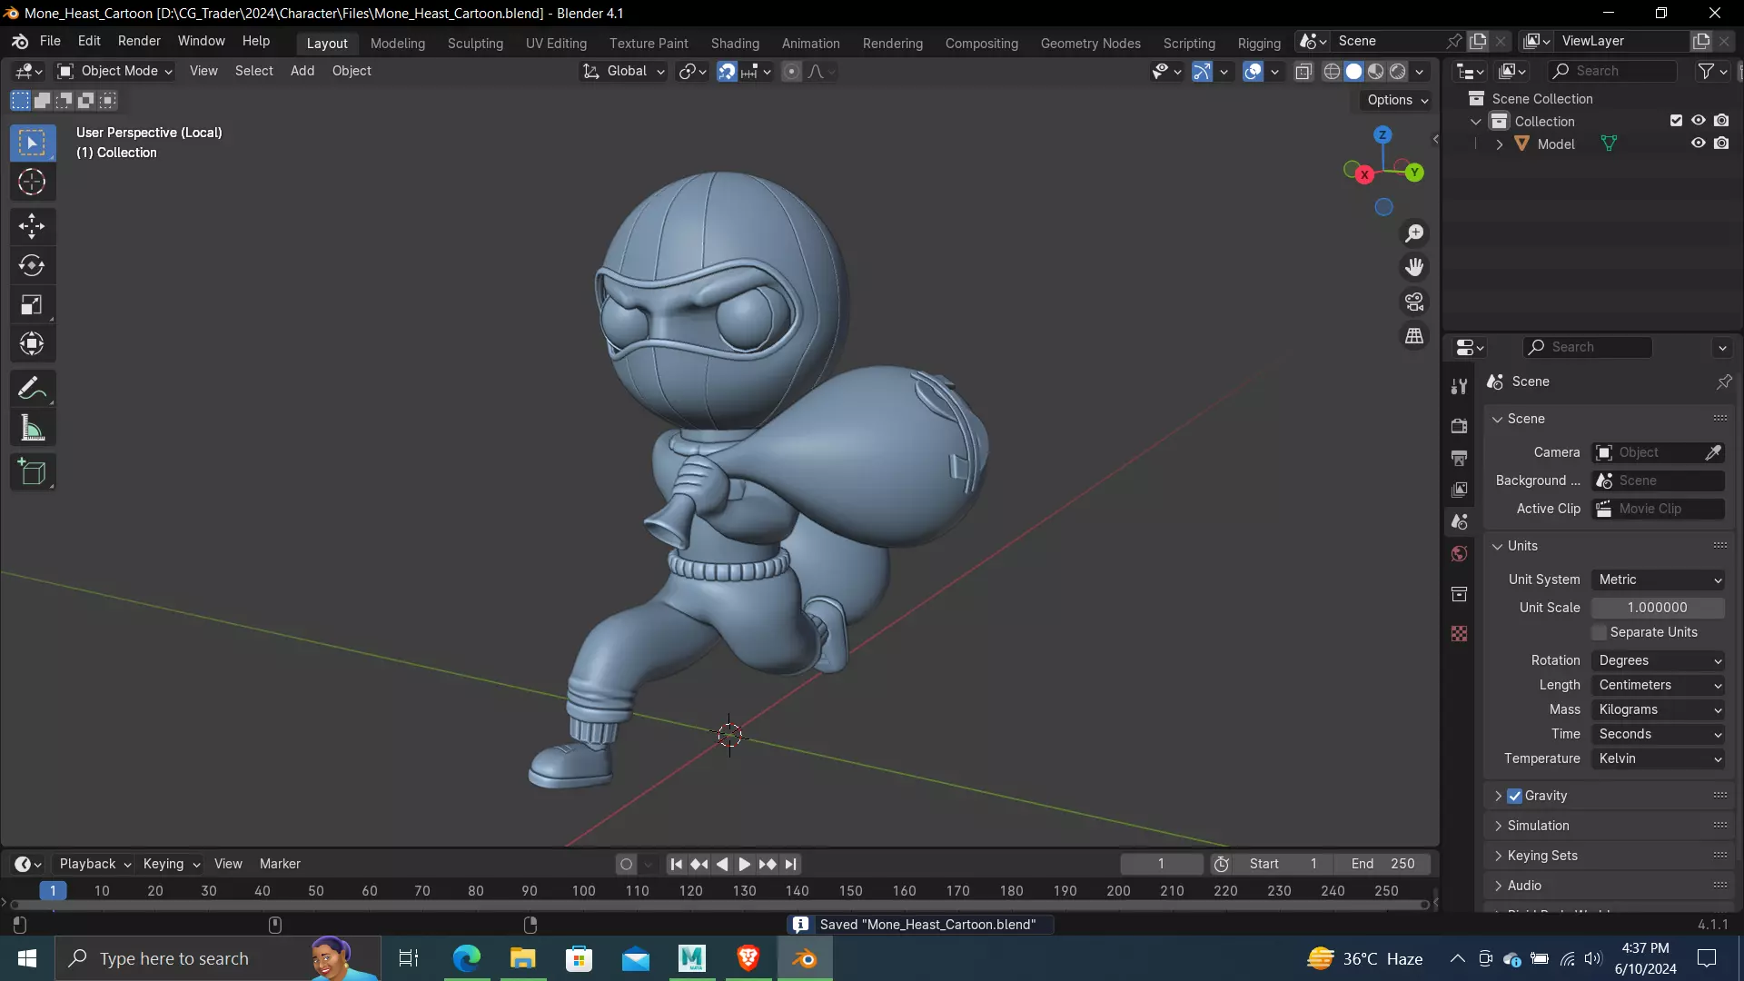Expand the Model item in outliner
Image resolution: width=1744 pixels, height=981 pixels.
pos(1499,144)
